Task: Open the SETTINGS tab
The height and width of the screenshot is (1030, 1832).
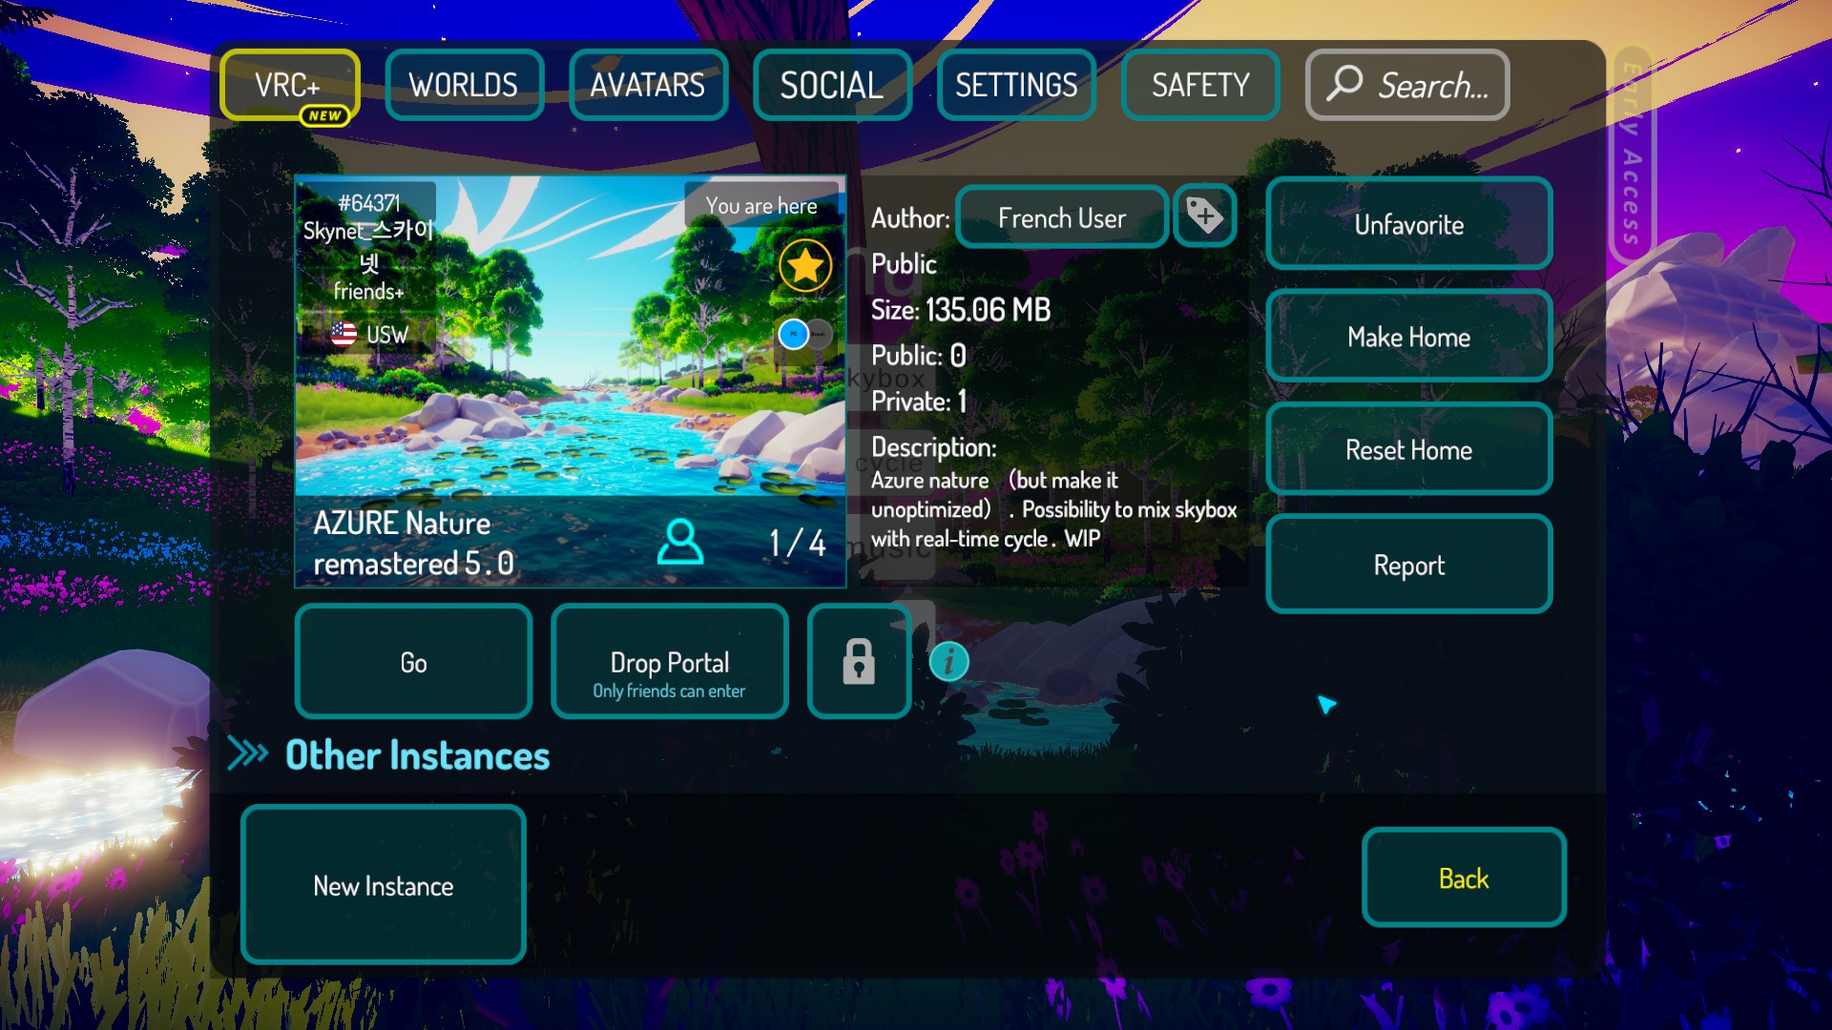Action: [1016, 85]
